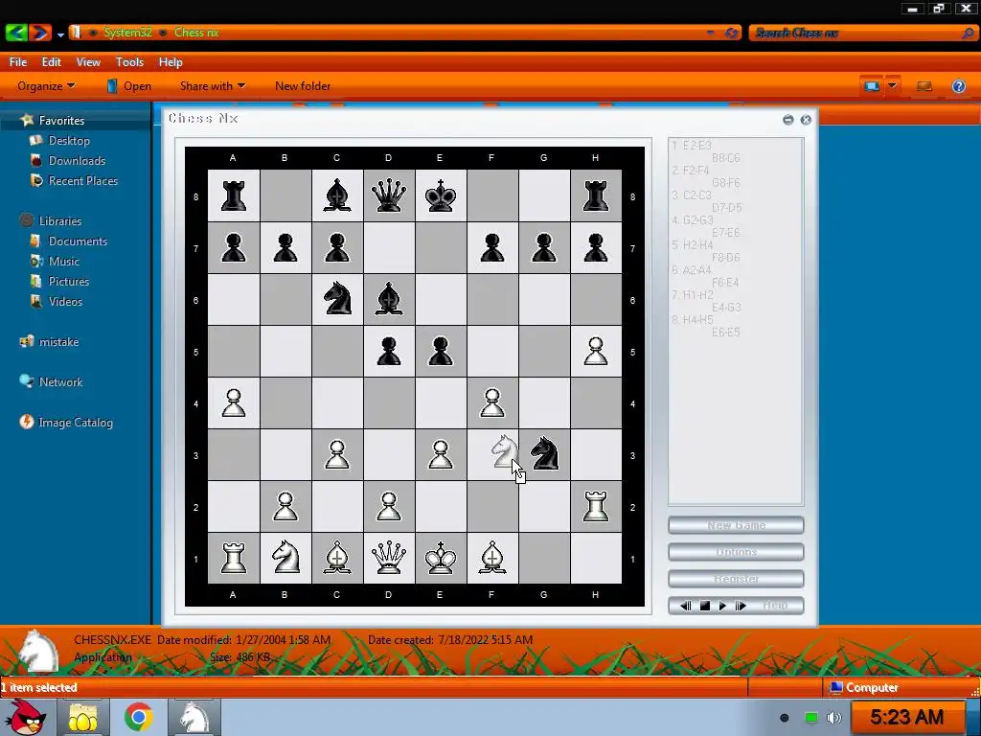Image resolution: width=981 pixels, height=736 pixels.
Task: Click the empty G1 square
Action: tap(544, 559)
